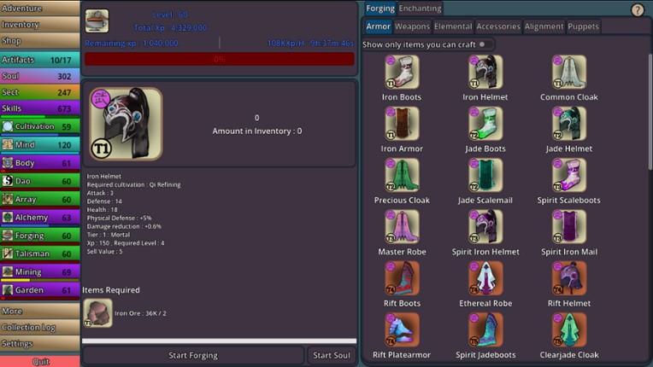The image size is (653, 367).
Task: Open the Weapons category tab
Action: 413,26
